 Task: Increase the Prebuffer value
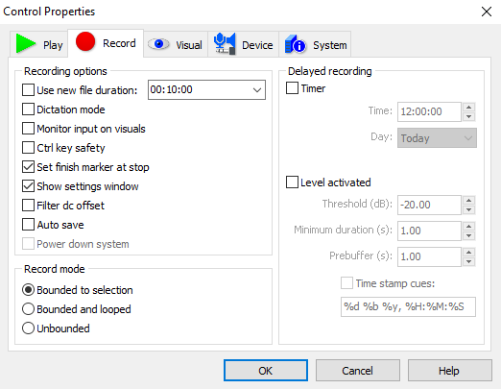coord(469,253)
